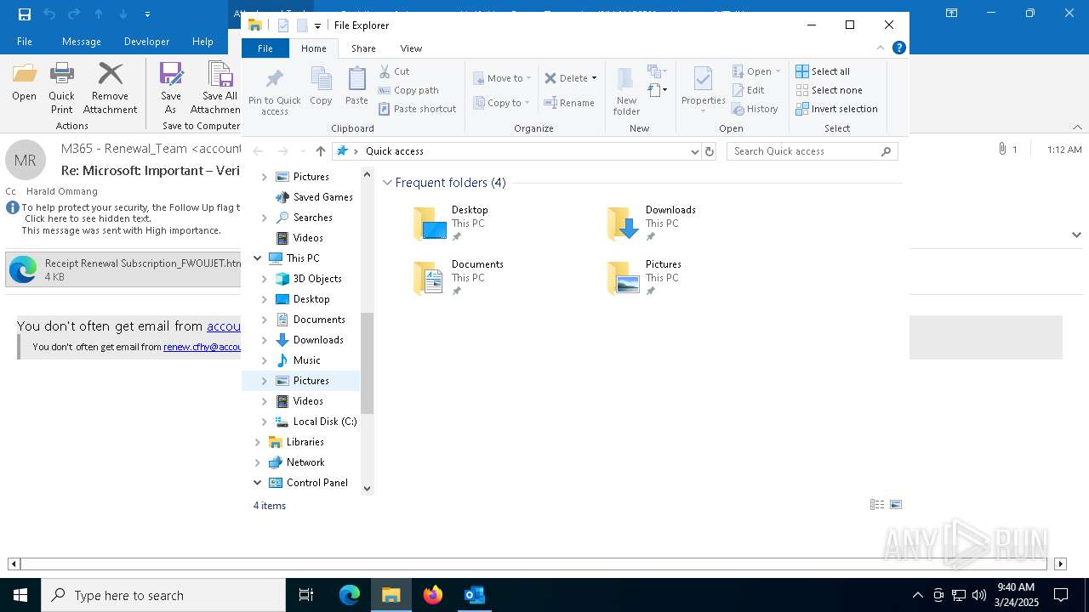This screenshot has width=1089, height=612.
Task: Click Outlook Quick Print icon
Action: 61,88
